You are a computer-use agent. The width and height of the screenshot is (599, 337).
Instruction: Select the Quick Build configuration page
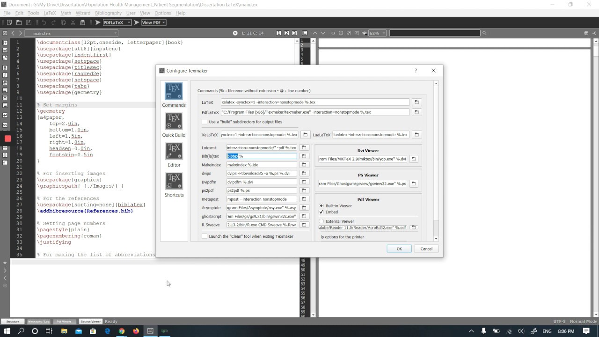click(x=174, y=125)
